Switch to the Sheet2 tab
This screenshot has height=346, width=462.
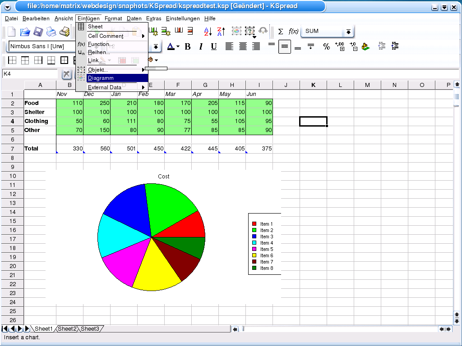(67, 329)
